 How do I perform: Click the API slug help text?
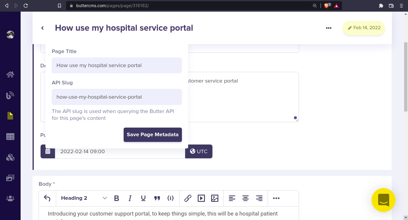[113, 115]
